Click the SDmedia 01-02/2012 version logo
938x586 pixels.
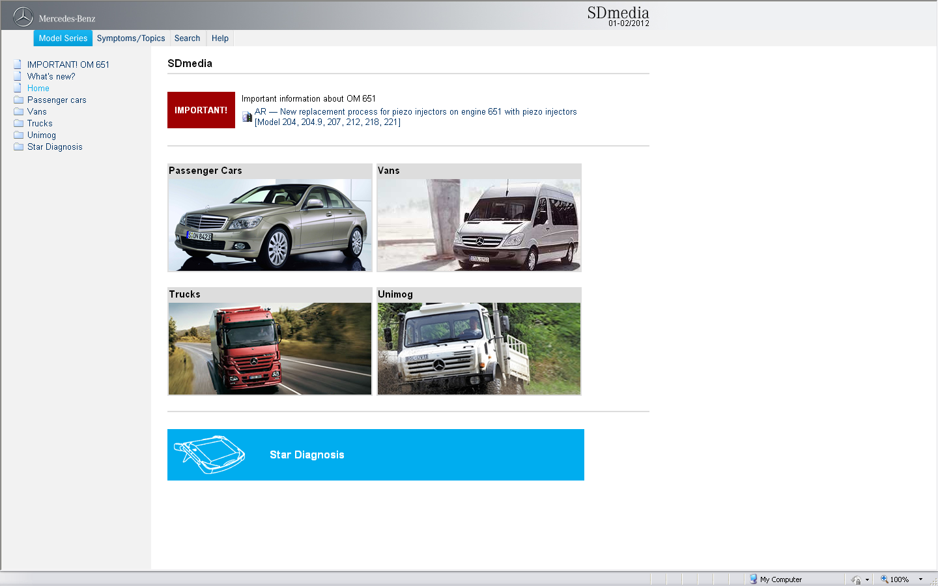[618, 16]
